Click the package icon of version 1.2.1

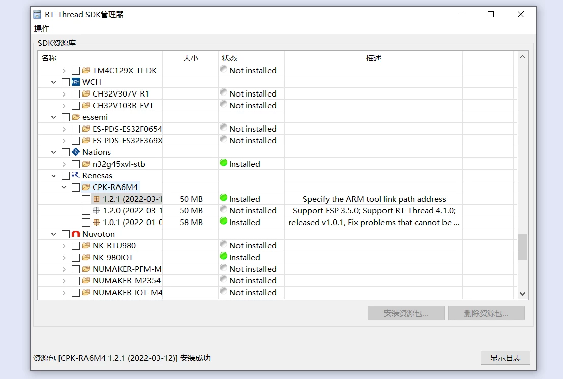96,199
